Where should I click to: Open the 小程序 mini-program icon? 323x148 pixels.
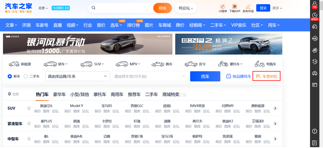(223, 7)
